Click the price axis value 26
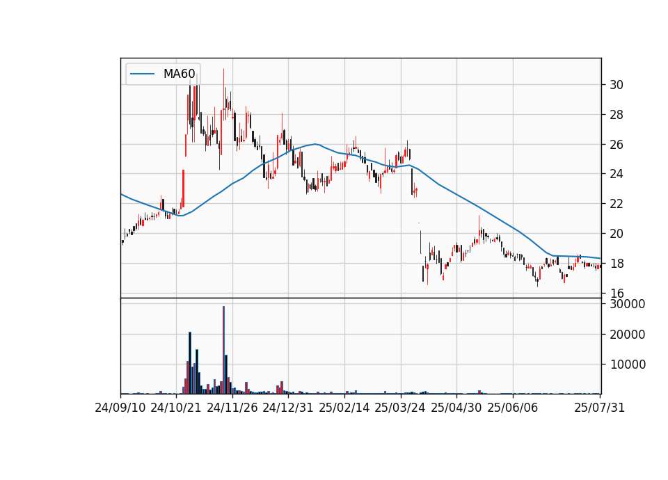Image resolution: width=668 pixels, height=480 pixels. pyautogui.click(x=617, y=145)
